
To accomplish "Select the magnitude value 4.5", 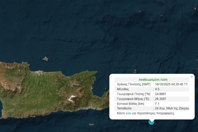I will coord(157,89).
